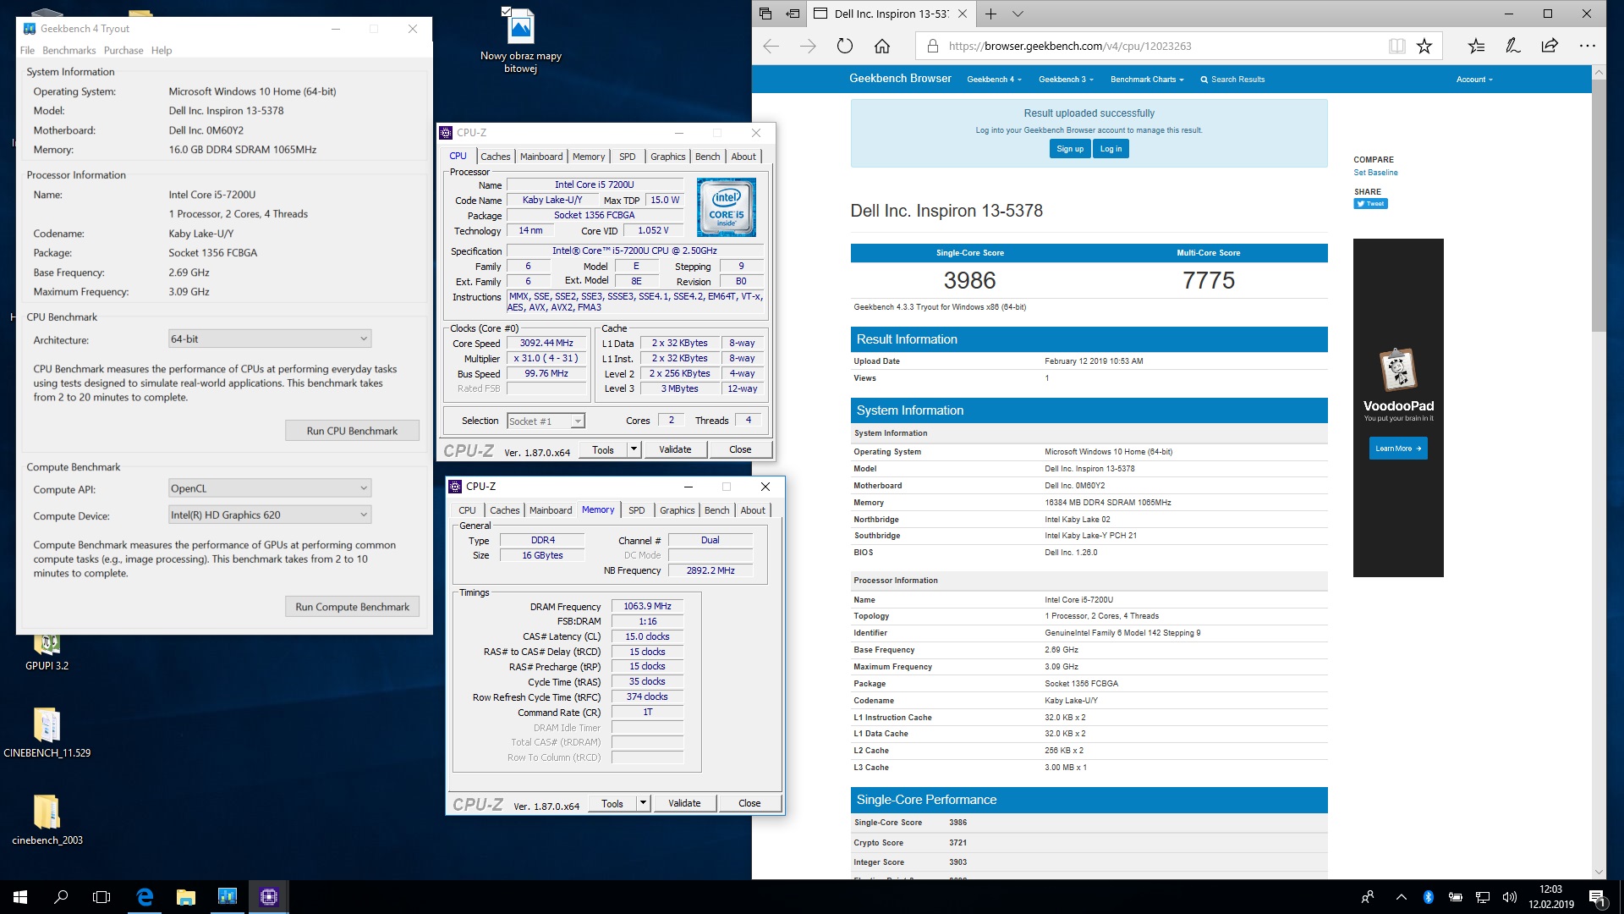
Task: Open taskbar search
Action: (x=61, y=897)
